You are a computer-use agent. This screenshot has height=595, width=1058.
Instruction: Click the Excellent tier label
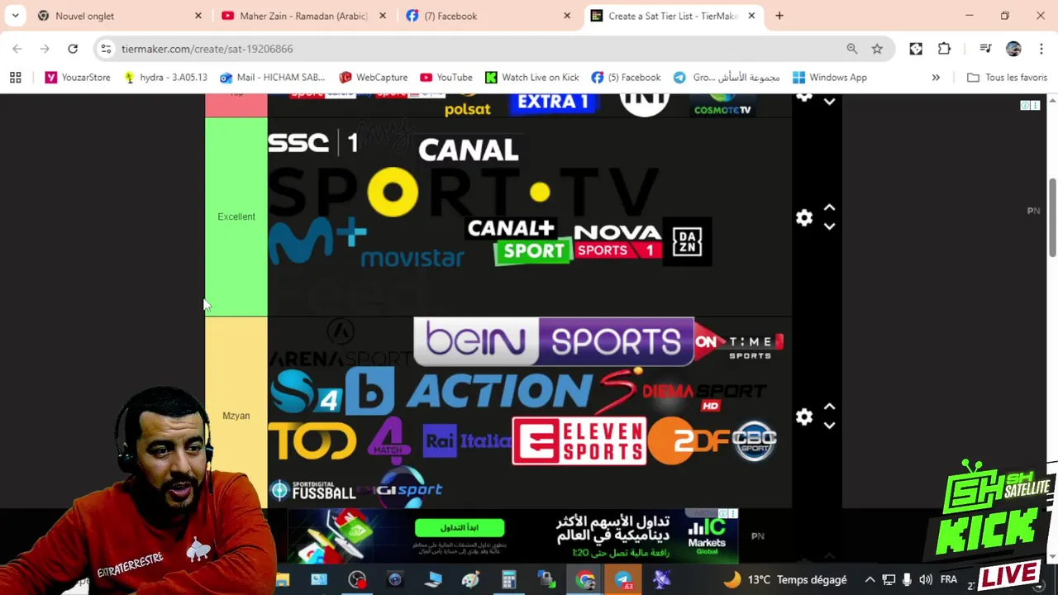click(x=236, y=217)
